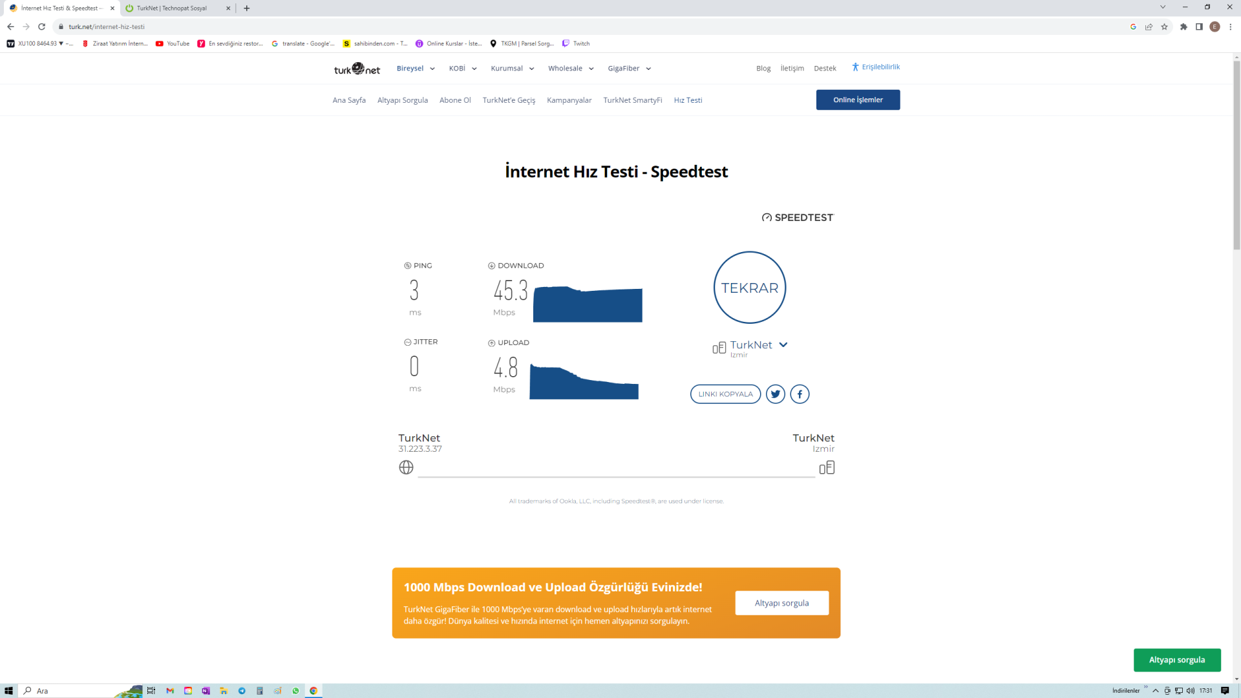The height and width of the screenshot is (698, 1241).
Task: Share result via Facebook icon
Action: point(800,394)
